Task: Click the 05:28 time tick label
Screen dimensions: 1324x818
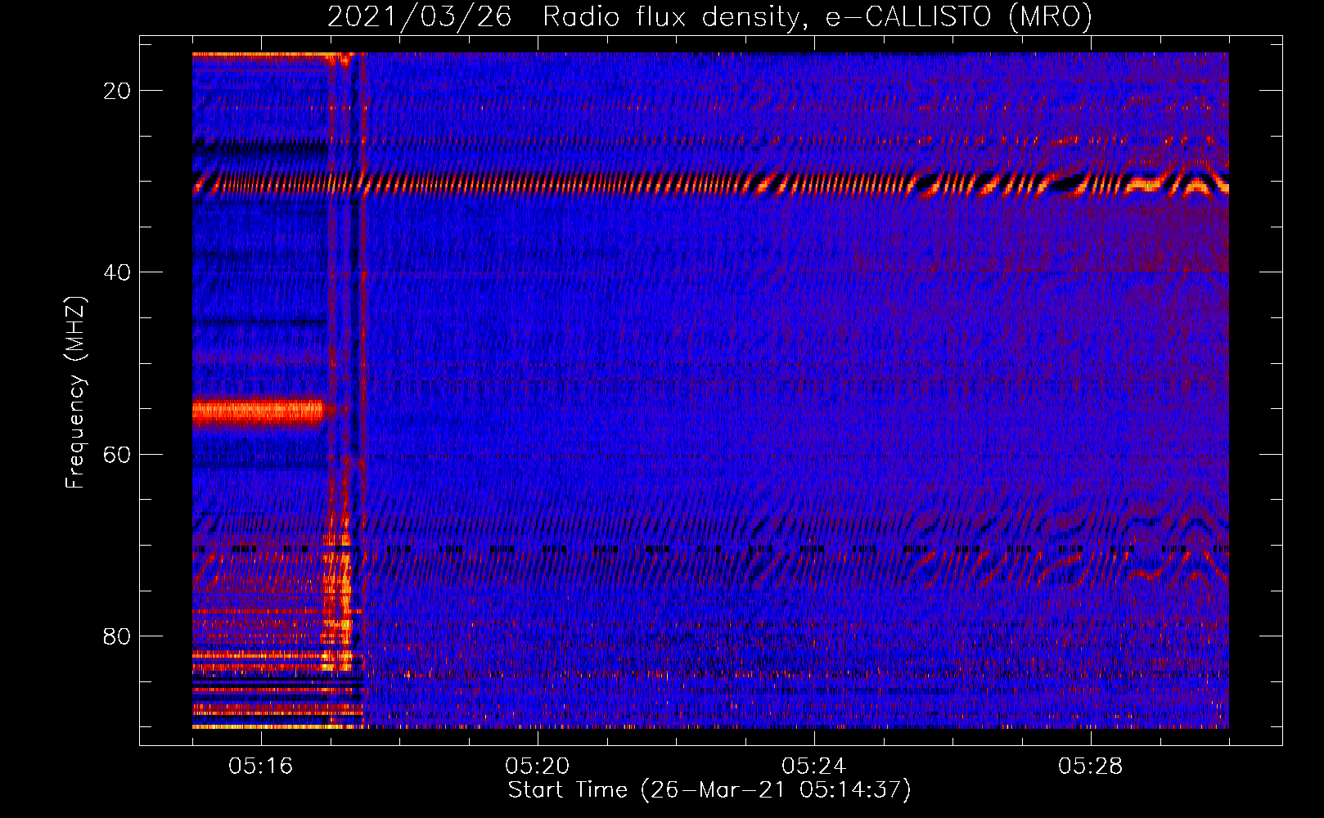Action: pyautogui.click(x=1091, y=766)
